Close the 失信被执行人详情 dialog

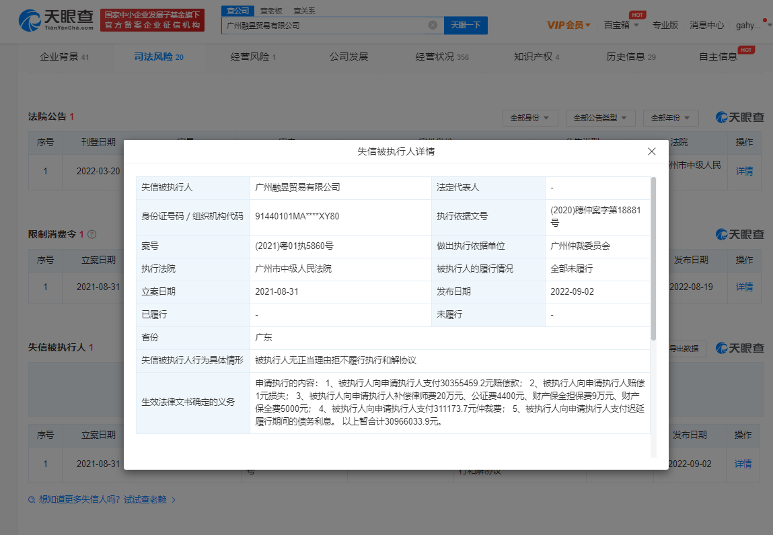[652, 151]
